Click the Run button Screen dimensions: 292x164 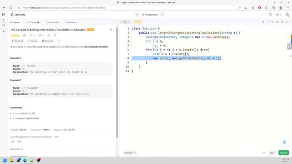click(272, 153)
